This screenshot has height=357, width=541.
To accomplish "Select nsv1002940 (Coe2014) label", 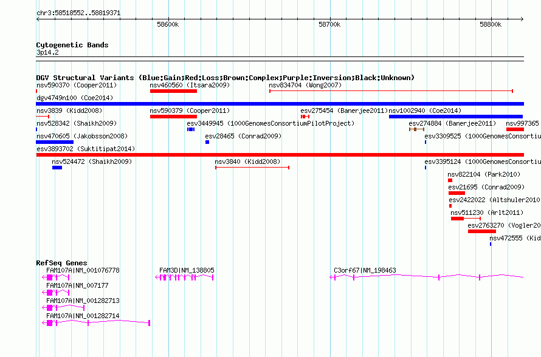I will [425, 110].
